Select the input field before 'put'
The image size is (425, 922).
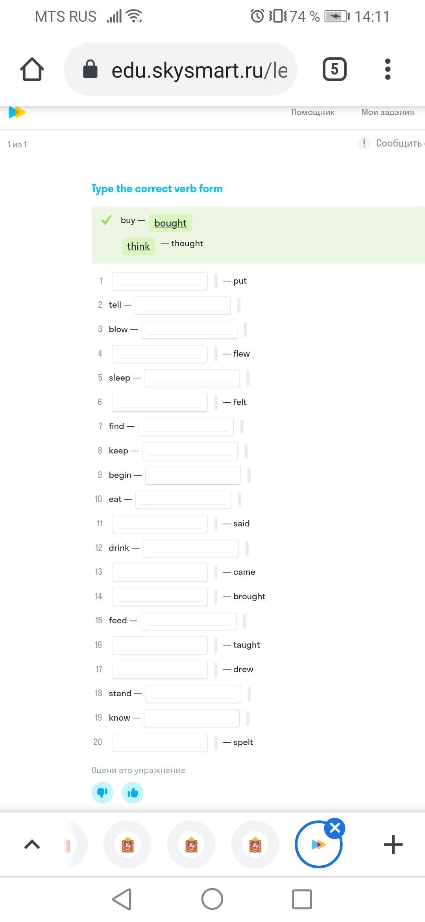click(160, 281)
